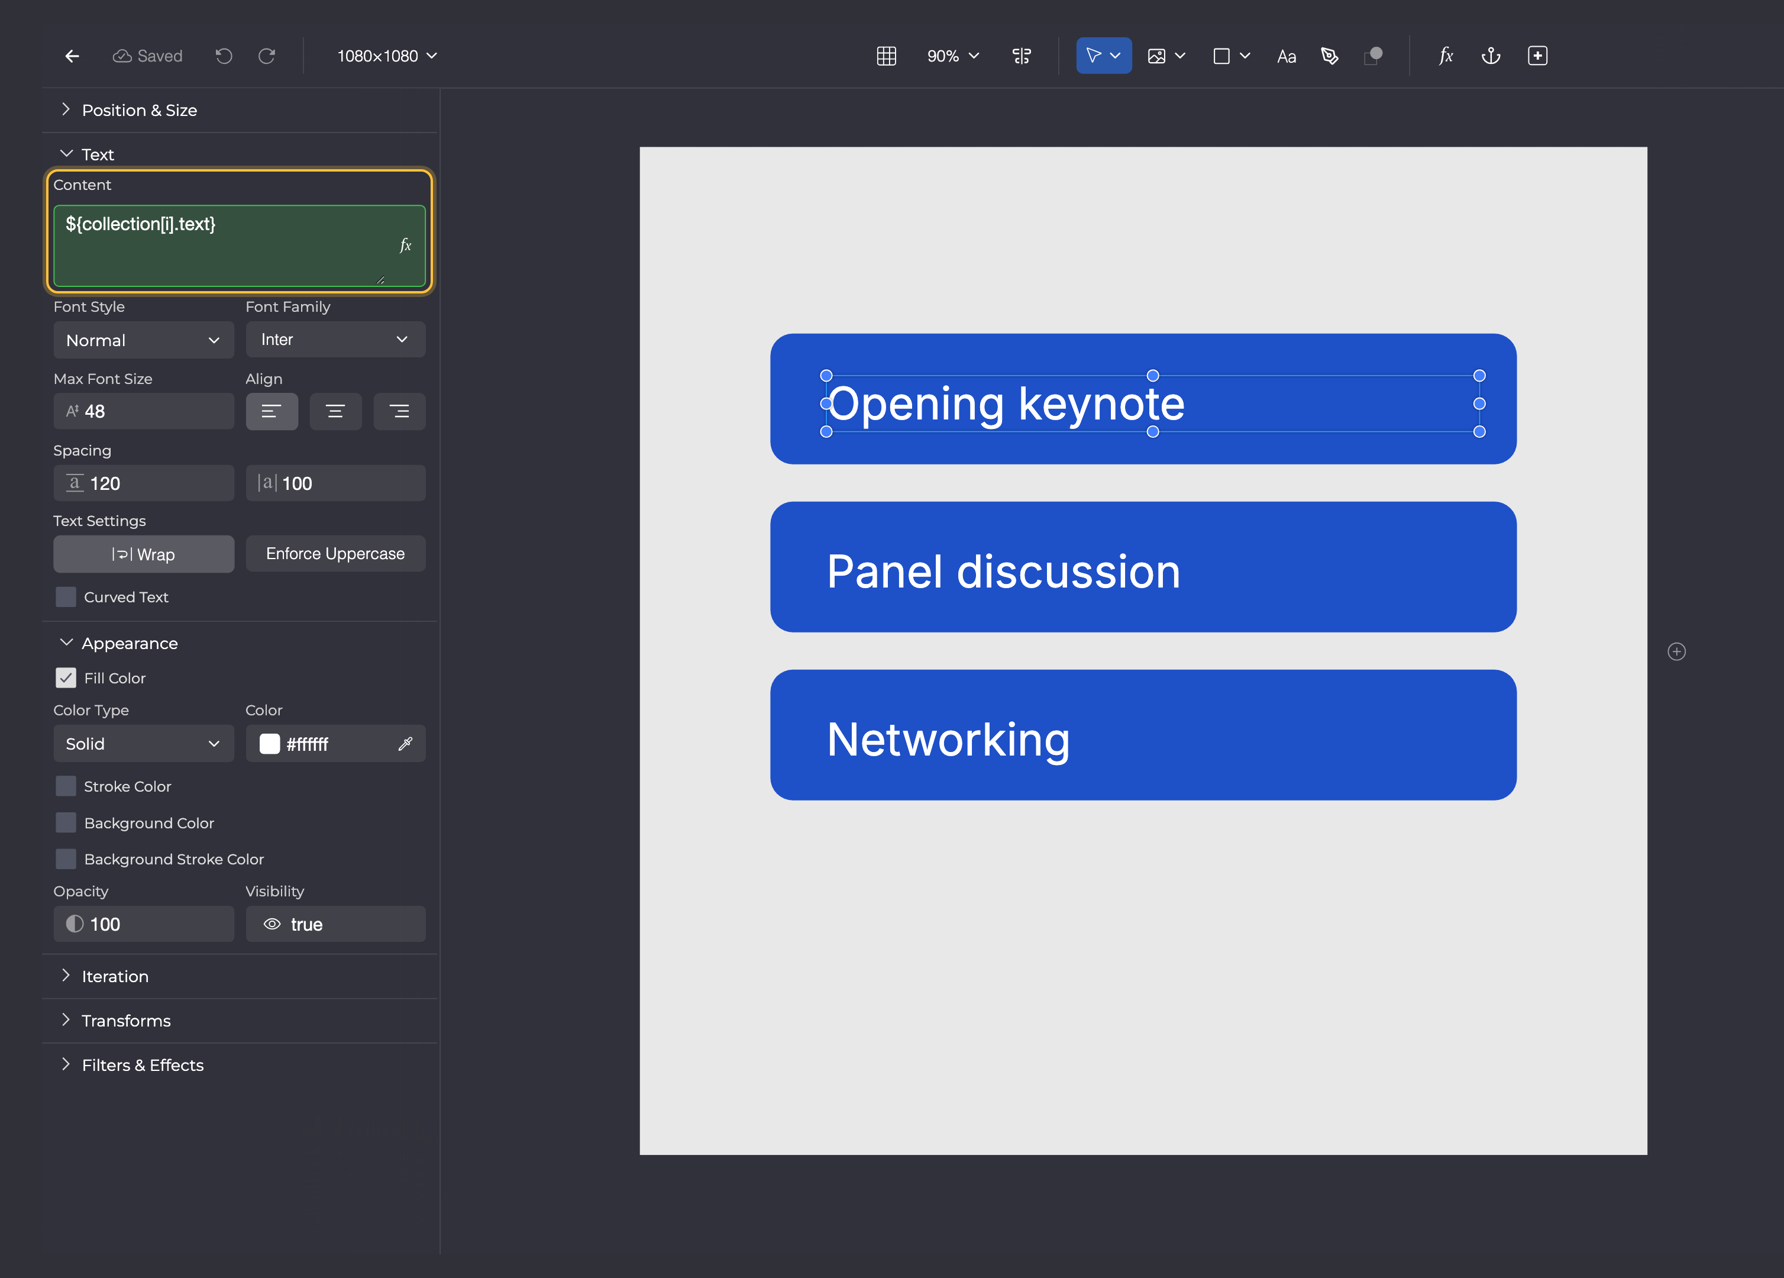Open the Font Family dropdown
The width and height of the screenshot is (1784, 1278).
[x=336, y=340]
